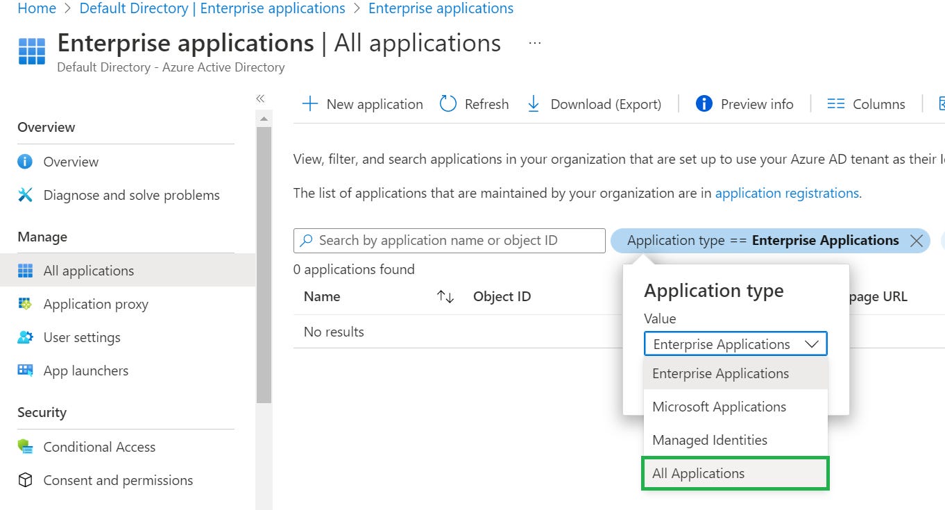This screenshot has width=945, height=510.
Task: Collapse the sidebar with double chevron icon
Action: (260, 99)
